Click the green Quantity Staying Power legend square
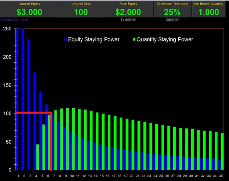Image resolution: width=229 pixels, height=181 pixels. pos(134,39)
